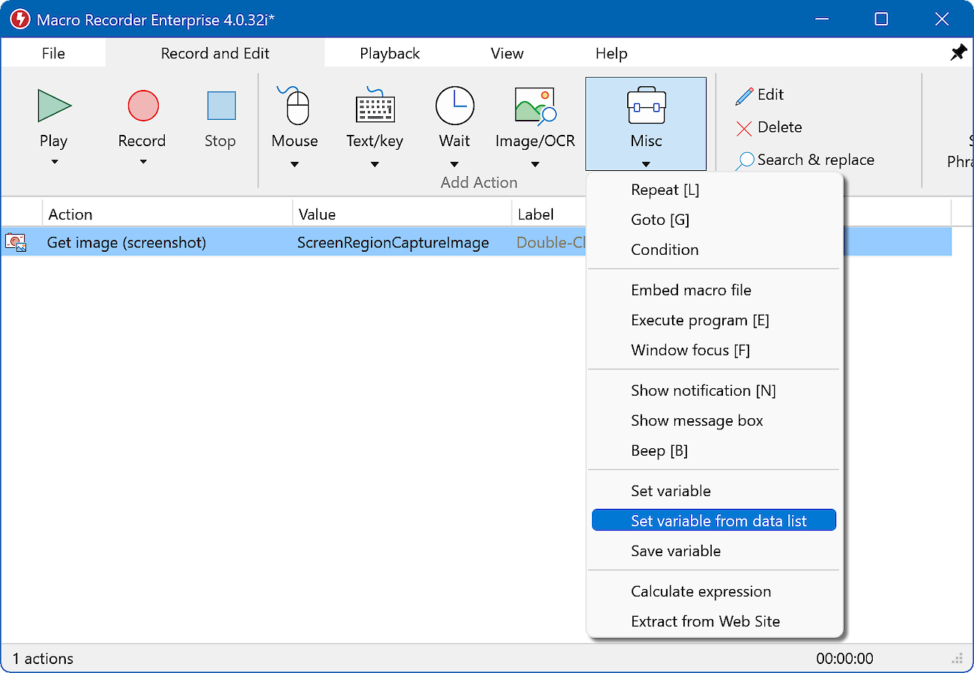Select the 'Get image (screenshot)' action row
Screen dimensions: 974x673
[x=126, y=243]
